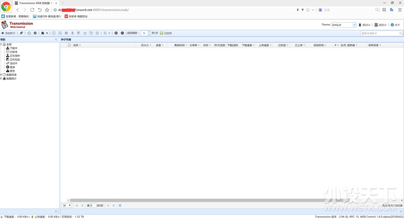The image size is (404, 219).
Task: Click the reload circular-arrow toolbar icon
Action: click(29, 33)
